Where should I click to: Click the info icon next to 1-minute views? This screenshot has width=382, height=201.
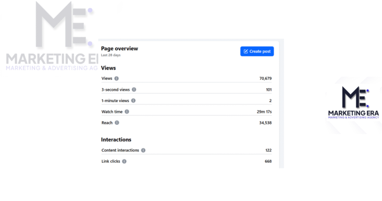[133, 101]
